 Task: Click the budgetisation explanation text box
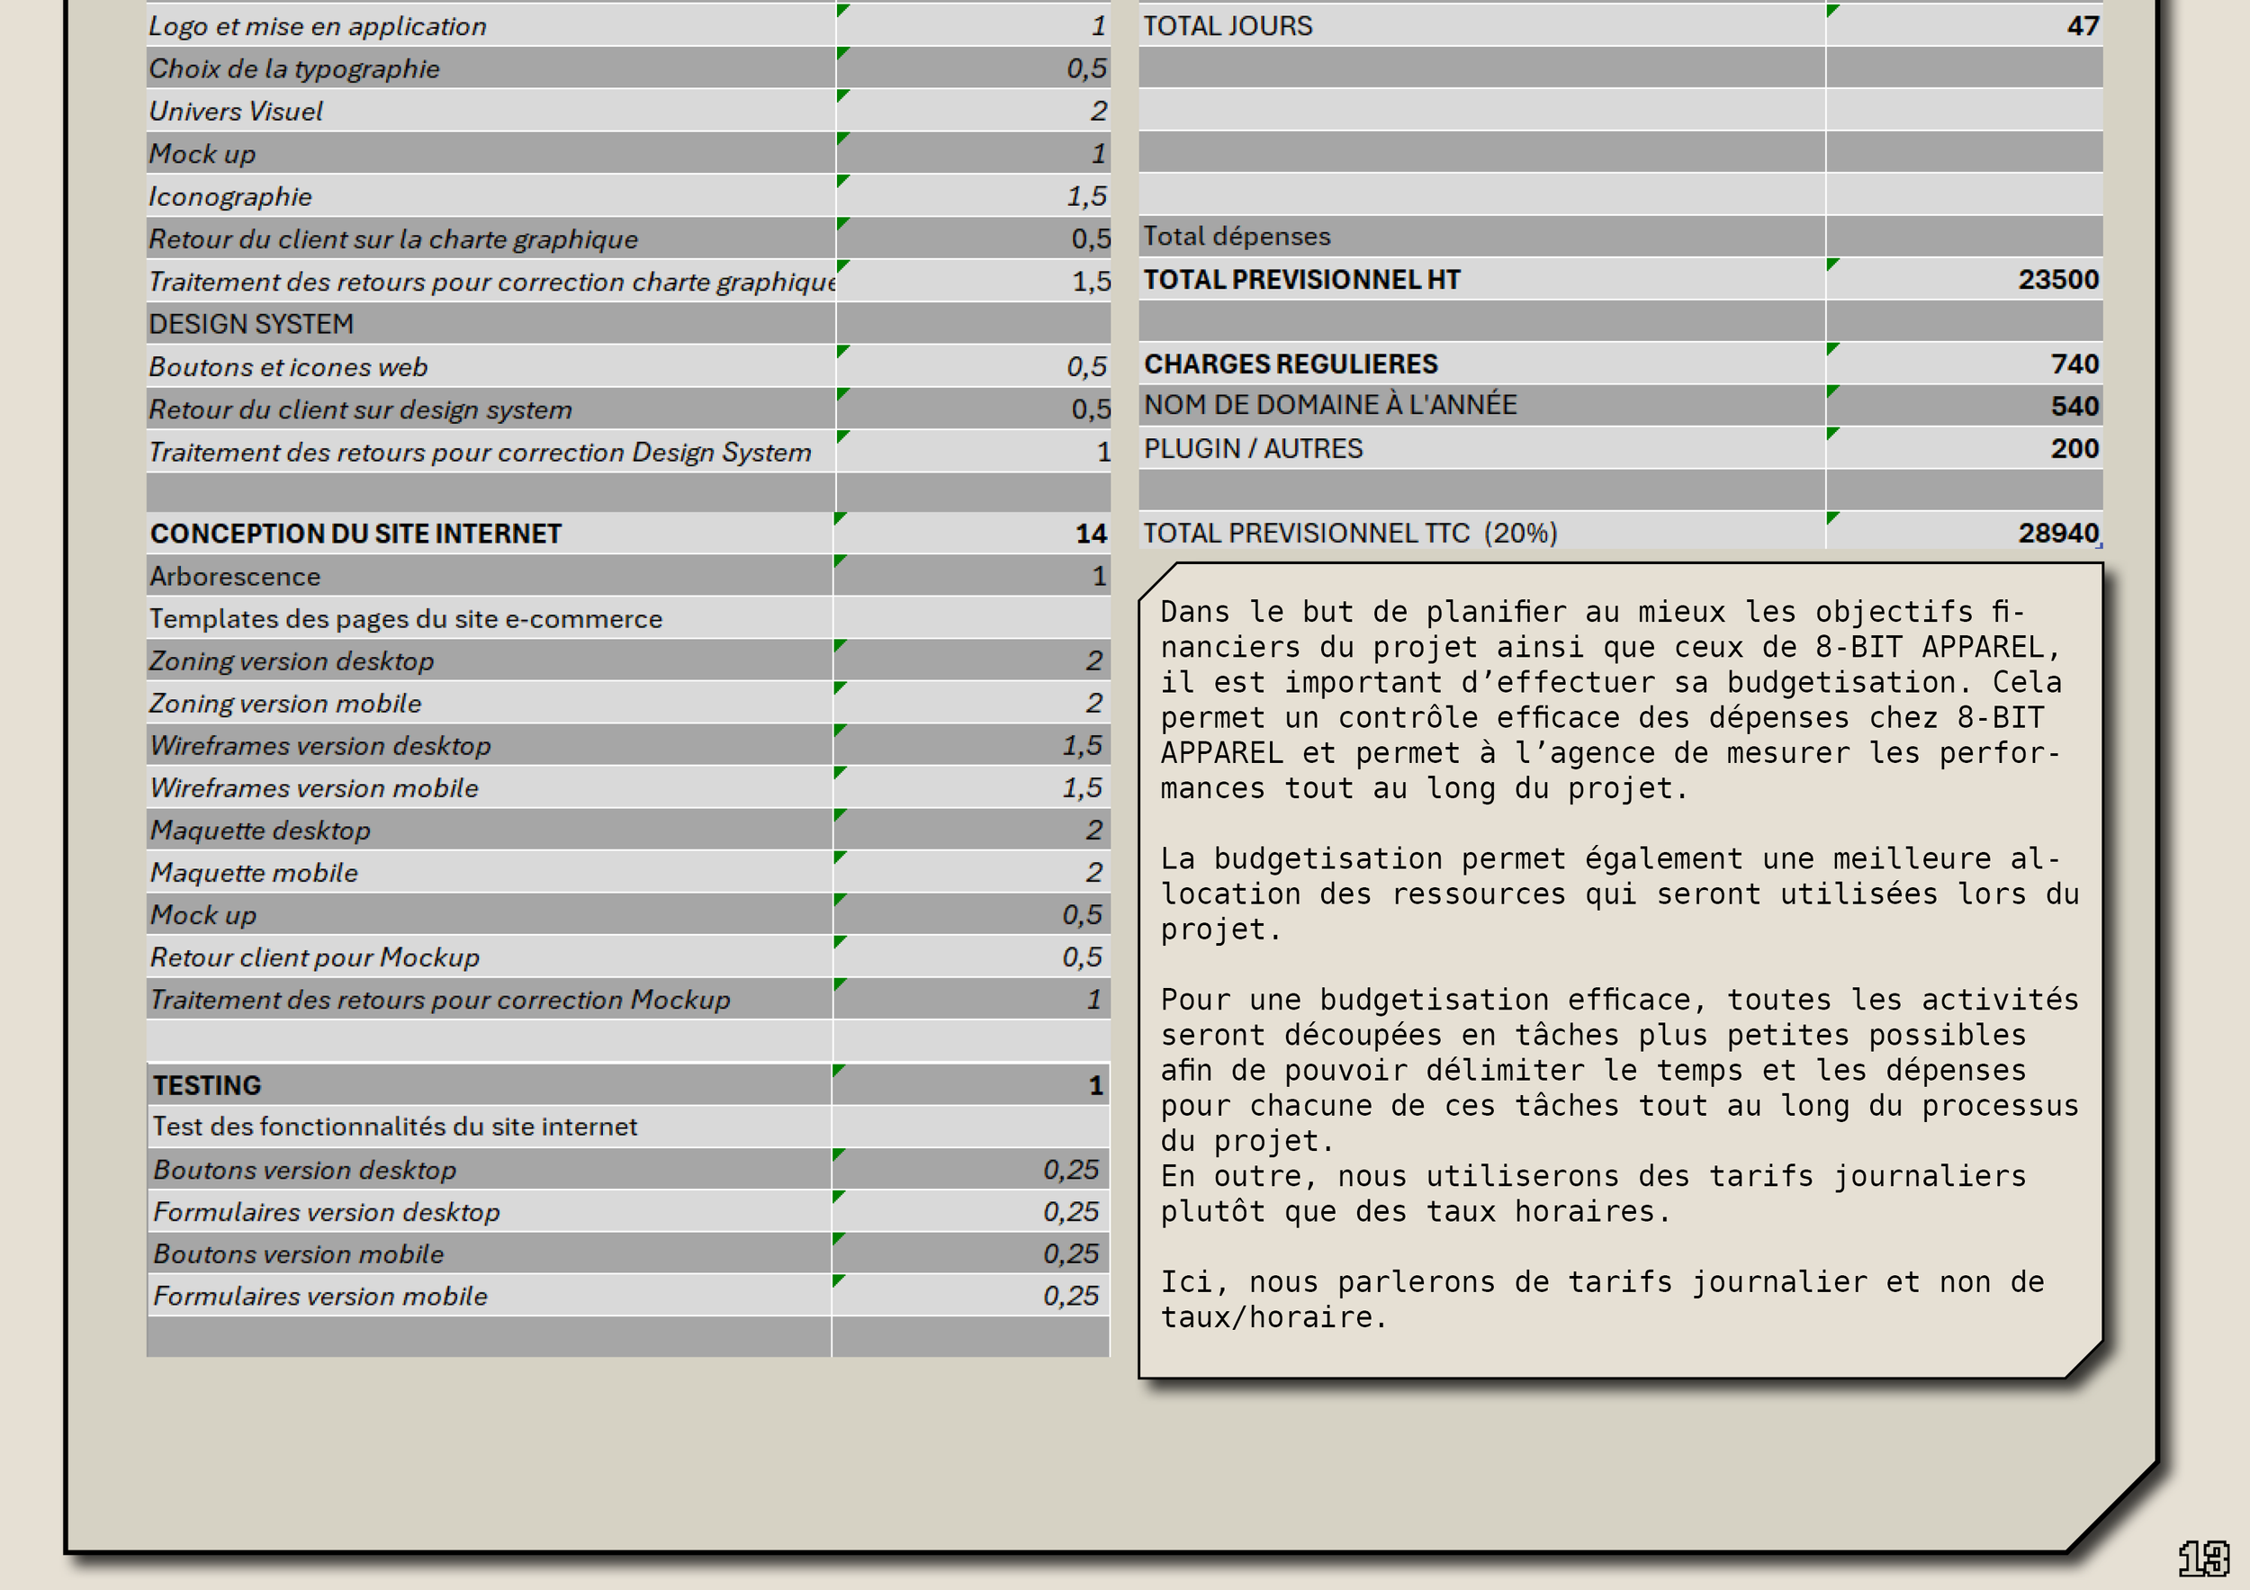(1619, 965)
